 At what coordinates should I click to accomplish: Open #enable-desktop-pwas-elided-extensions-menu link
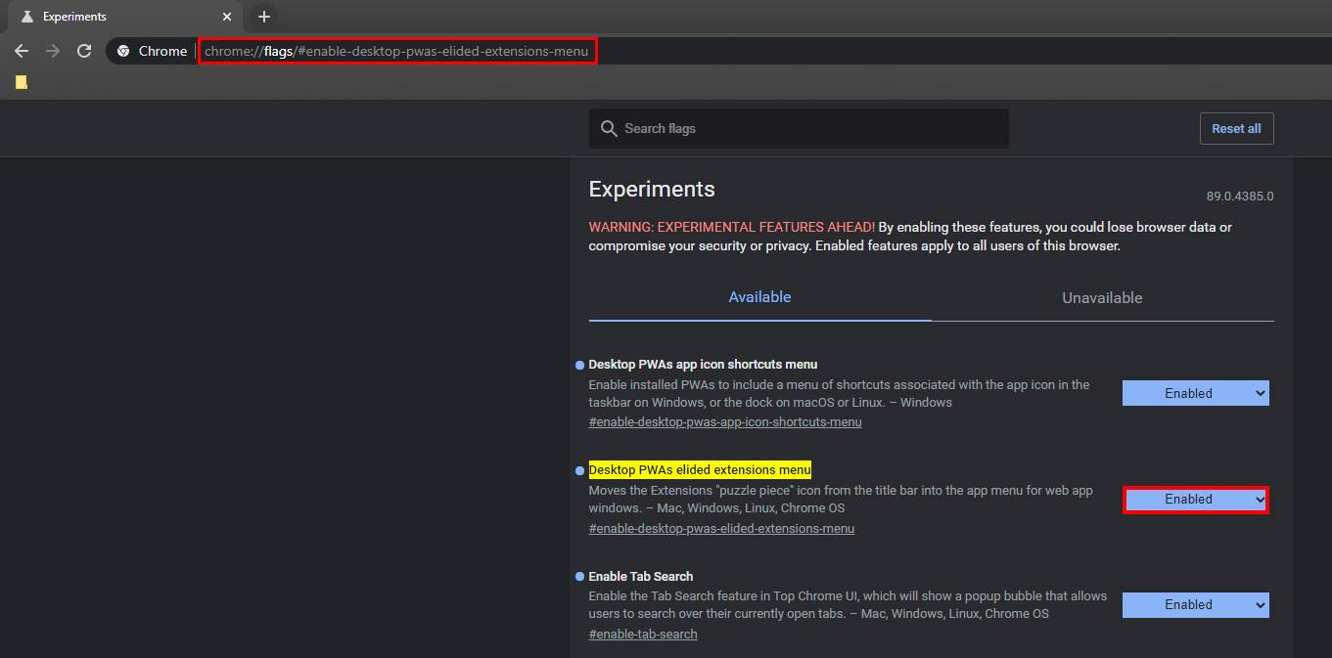click(x=721, y=528)
